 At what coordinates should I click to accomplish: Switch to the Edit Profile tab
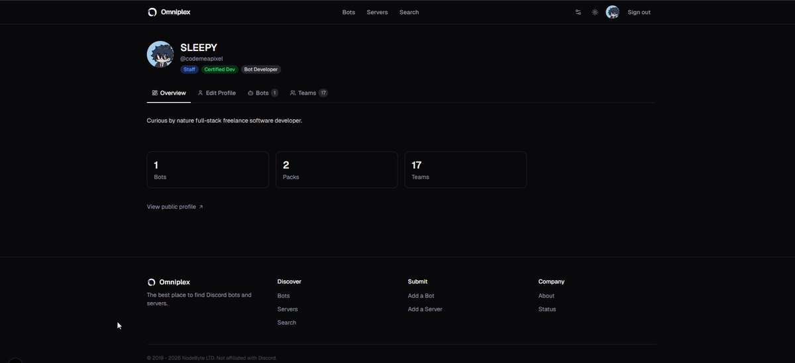[217, 93]
